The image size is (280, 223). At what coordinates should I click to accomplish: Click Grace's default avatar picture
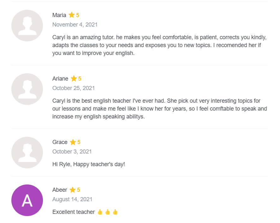pos(27,153)
